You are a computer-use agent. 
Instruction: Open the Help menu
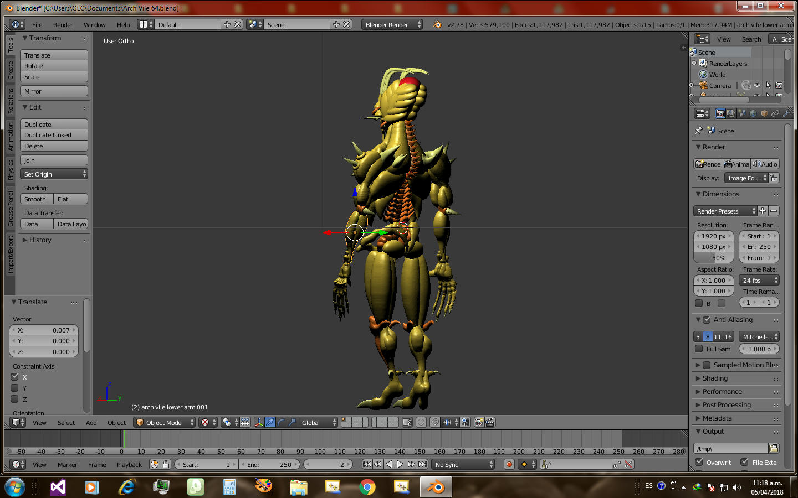[x=123, y=24]
